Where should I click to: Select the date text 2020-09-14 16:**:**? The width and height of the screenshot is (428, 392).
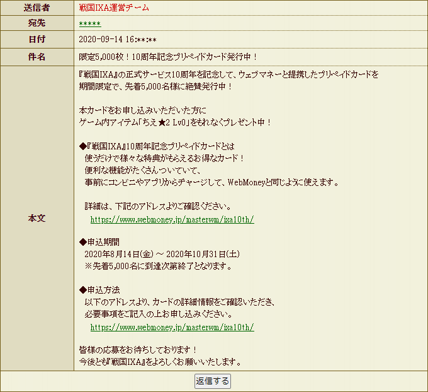[x=118, y=40]
